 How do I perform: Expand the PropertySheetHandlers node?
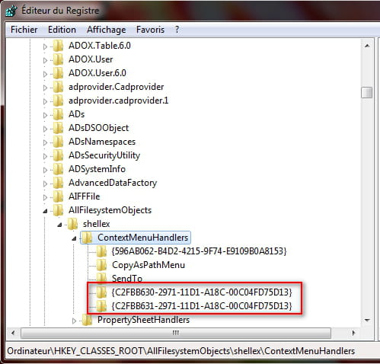tap(74, 321)
